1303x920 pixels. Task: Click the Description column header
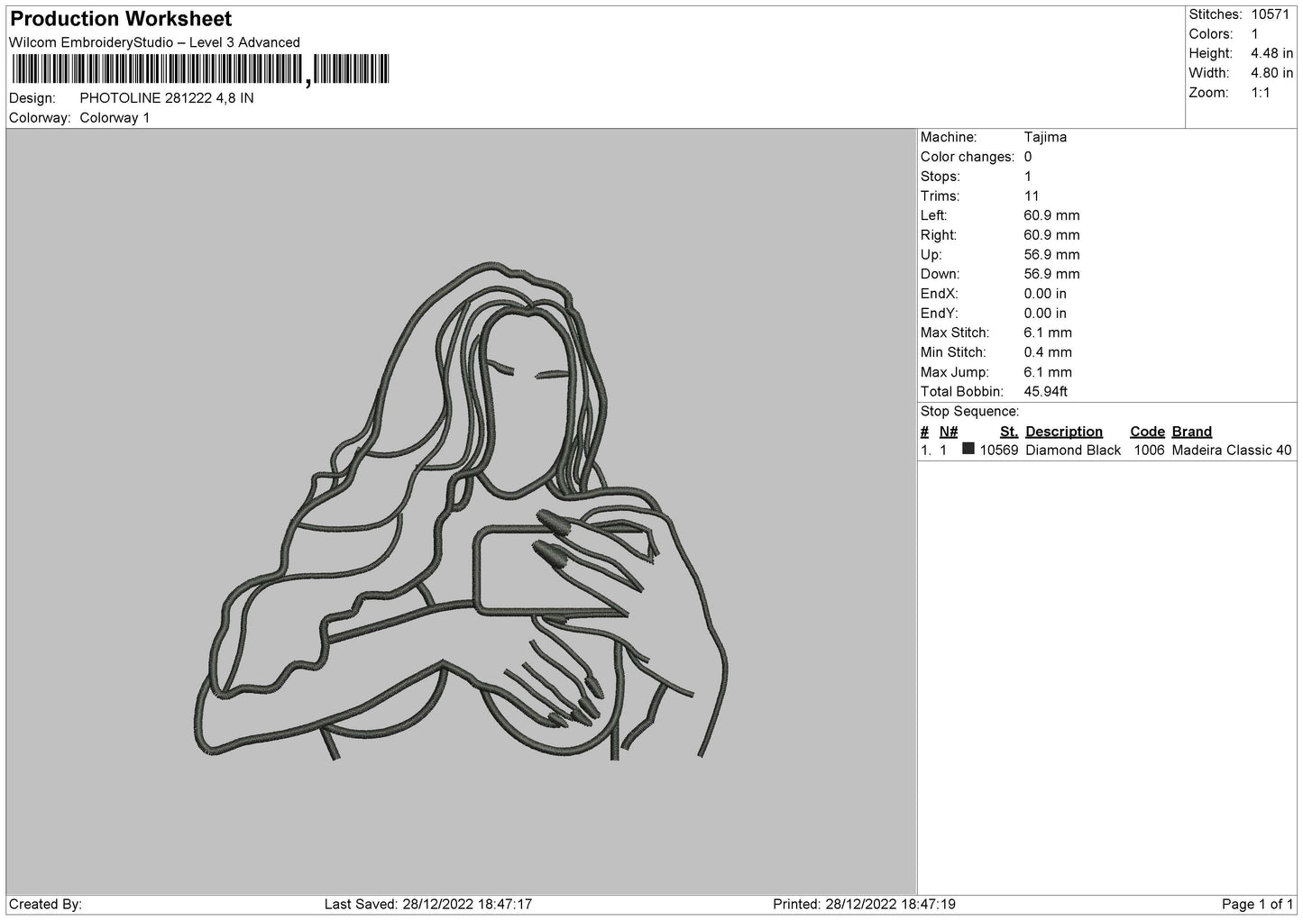click(x=1064, y=432)
